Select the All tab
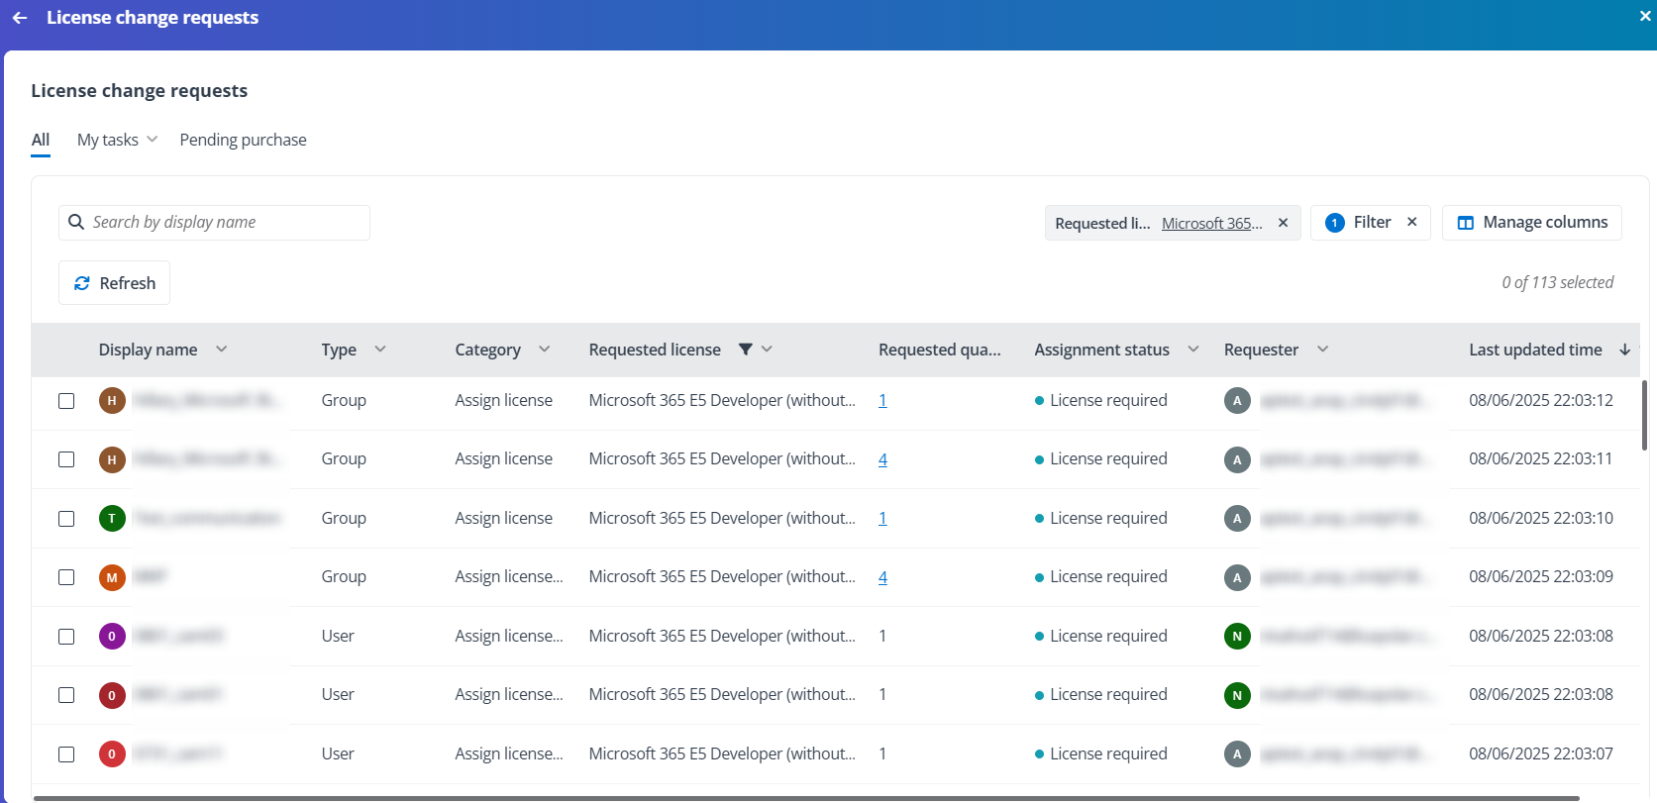This screenshot has height=803, width=1657. click(x=41, y=140)
